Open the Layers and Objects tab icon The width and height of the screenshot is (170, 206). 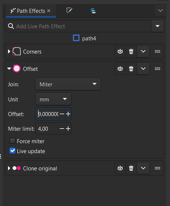click(x=93, y=11)
